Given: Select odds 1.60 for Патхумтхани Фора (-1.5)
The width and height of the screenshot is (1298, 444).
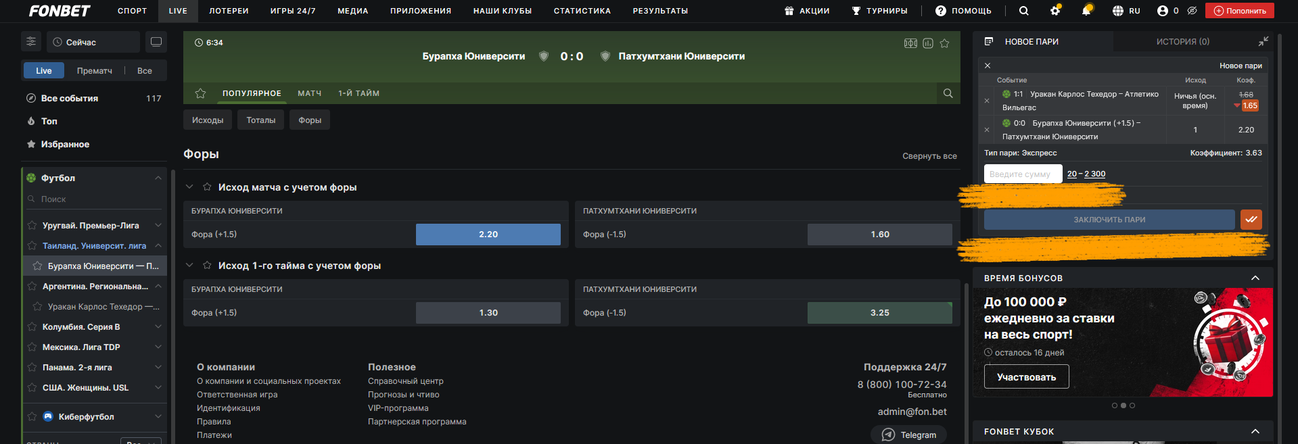Looking at the screenshot, I should pyautogui.click(x=880, y=235).
